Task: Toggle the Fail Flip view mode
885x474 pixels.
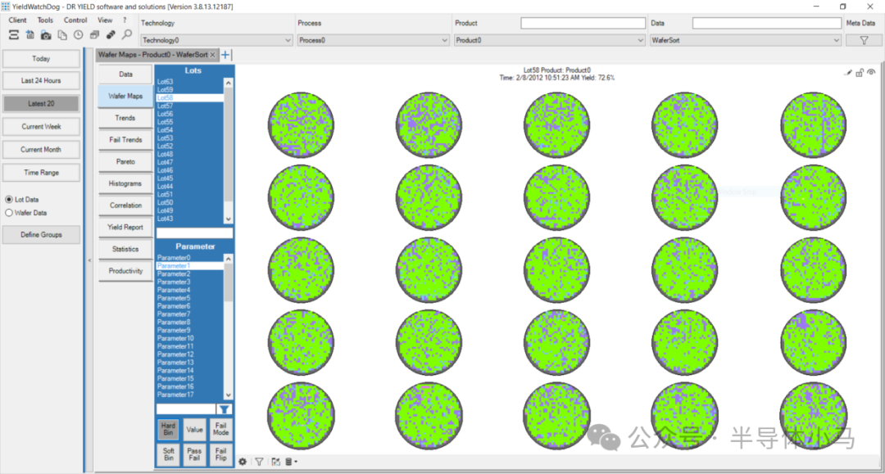Action: pos(220,454)
